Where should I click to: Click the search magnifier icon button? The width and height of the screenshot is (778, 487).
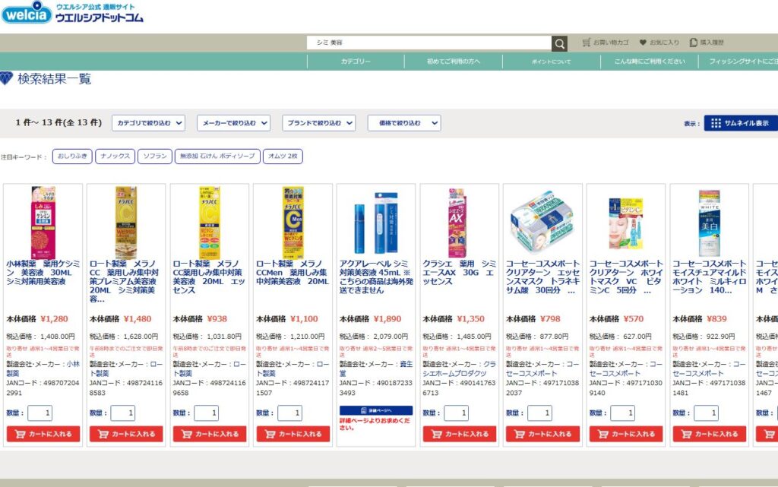[x=559, y=43]
